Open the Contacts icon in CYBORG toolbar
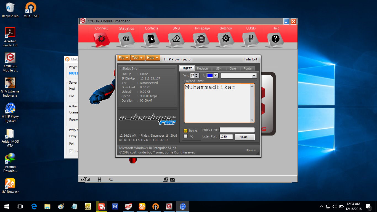 151,39
